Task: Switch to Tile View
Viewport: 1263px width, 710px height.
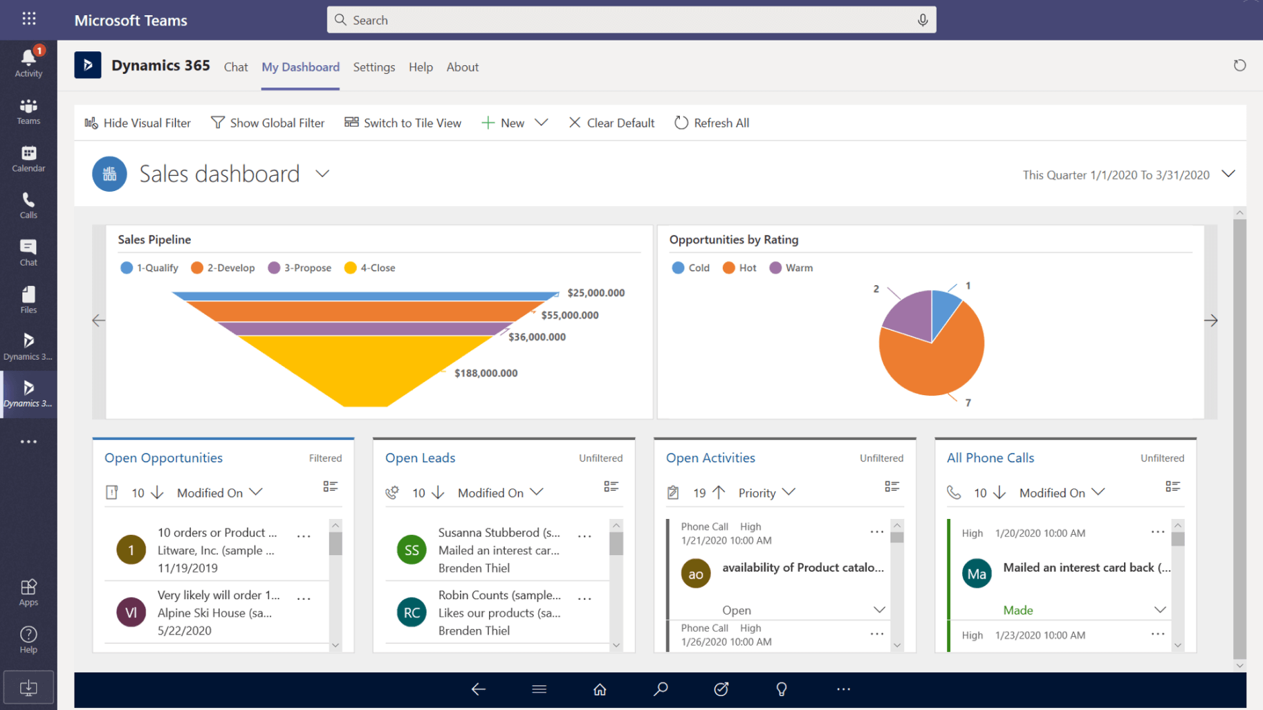Action: point(403,122)
